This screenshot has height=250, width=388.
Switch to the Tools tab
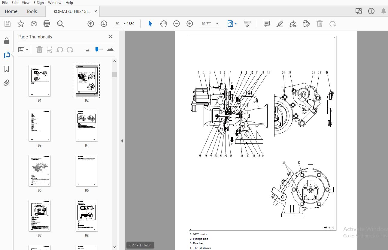coord(32,11)
